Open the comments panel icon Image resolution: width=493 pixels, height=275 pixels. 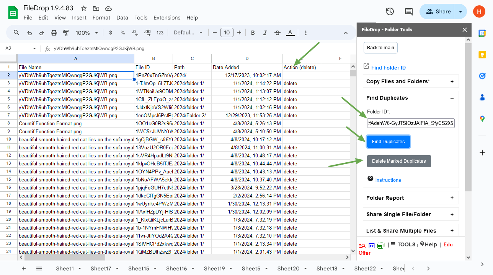coord(409,11)
